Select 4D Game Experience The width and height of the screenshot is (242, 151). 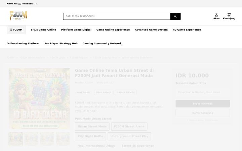tap(187, 30)
